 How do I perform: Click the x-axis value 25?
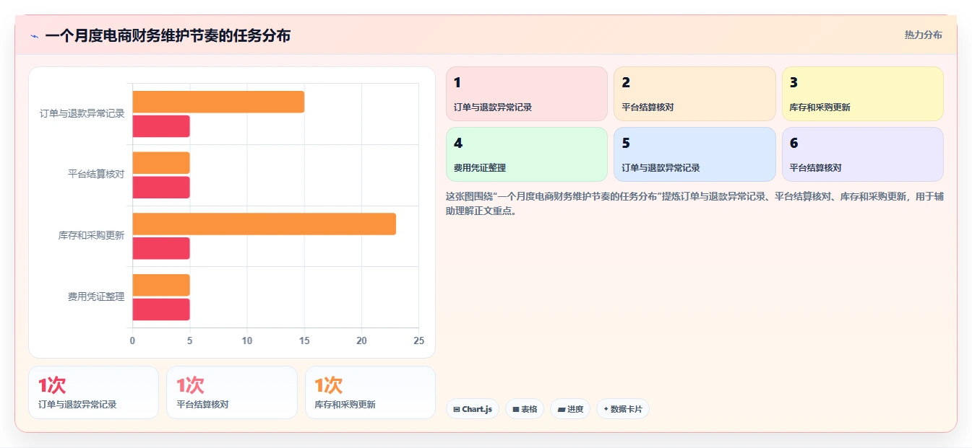[x=418, y=341]
